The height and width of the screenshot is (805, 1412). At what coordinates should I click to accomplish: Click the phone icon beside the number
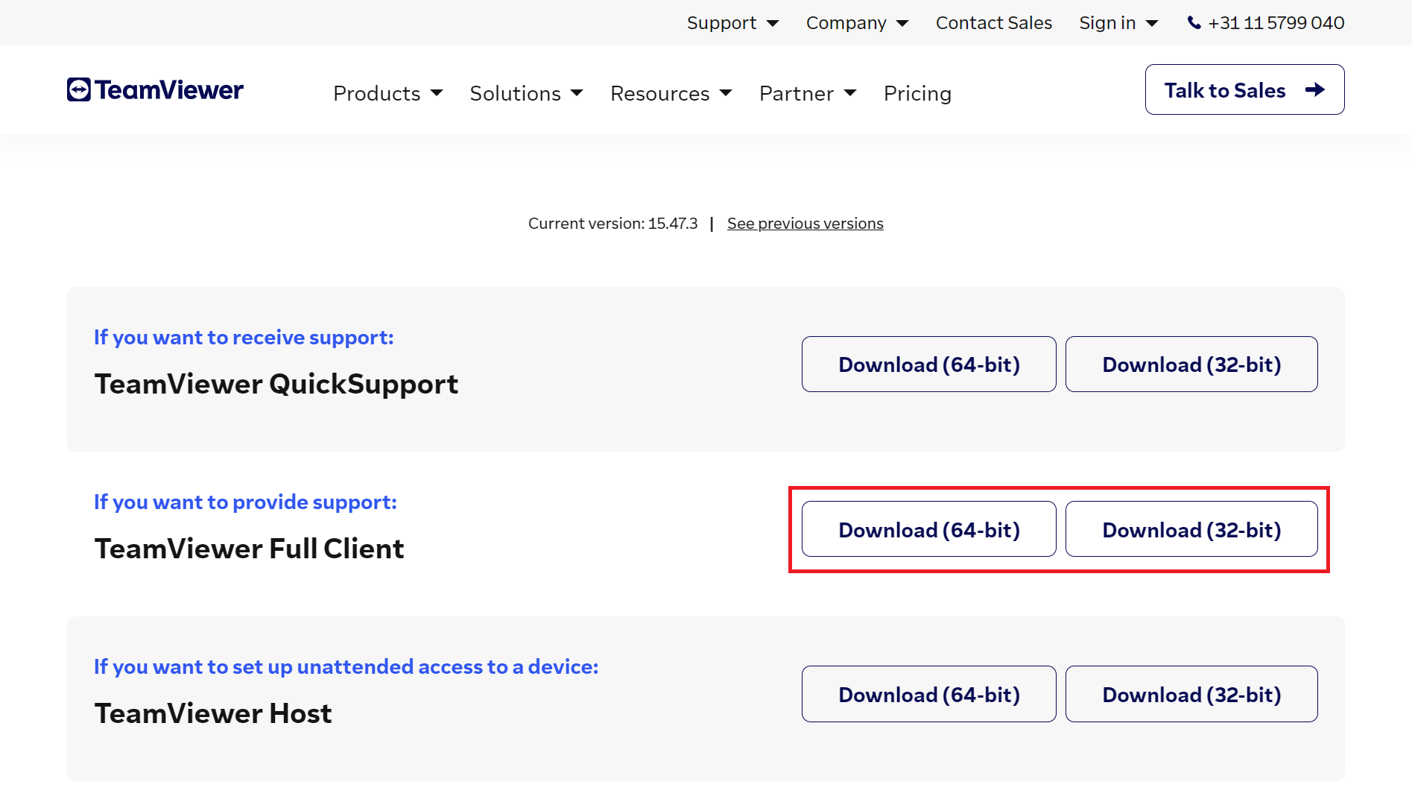click(1194, 23)
